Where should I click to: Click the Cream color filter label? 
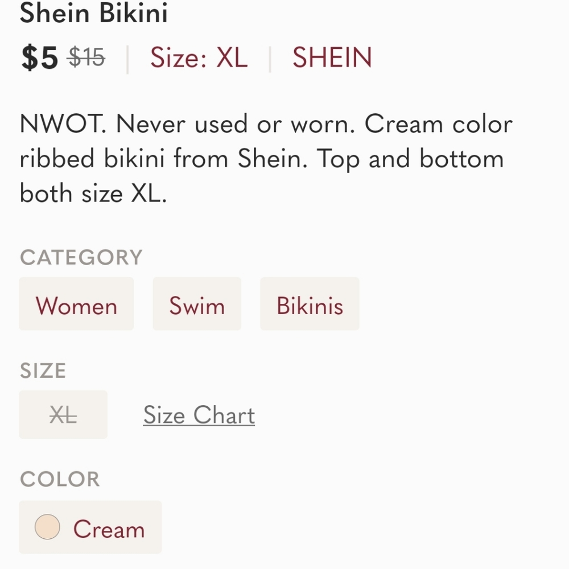(109, 529)
